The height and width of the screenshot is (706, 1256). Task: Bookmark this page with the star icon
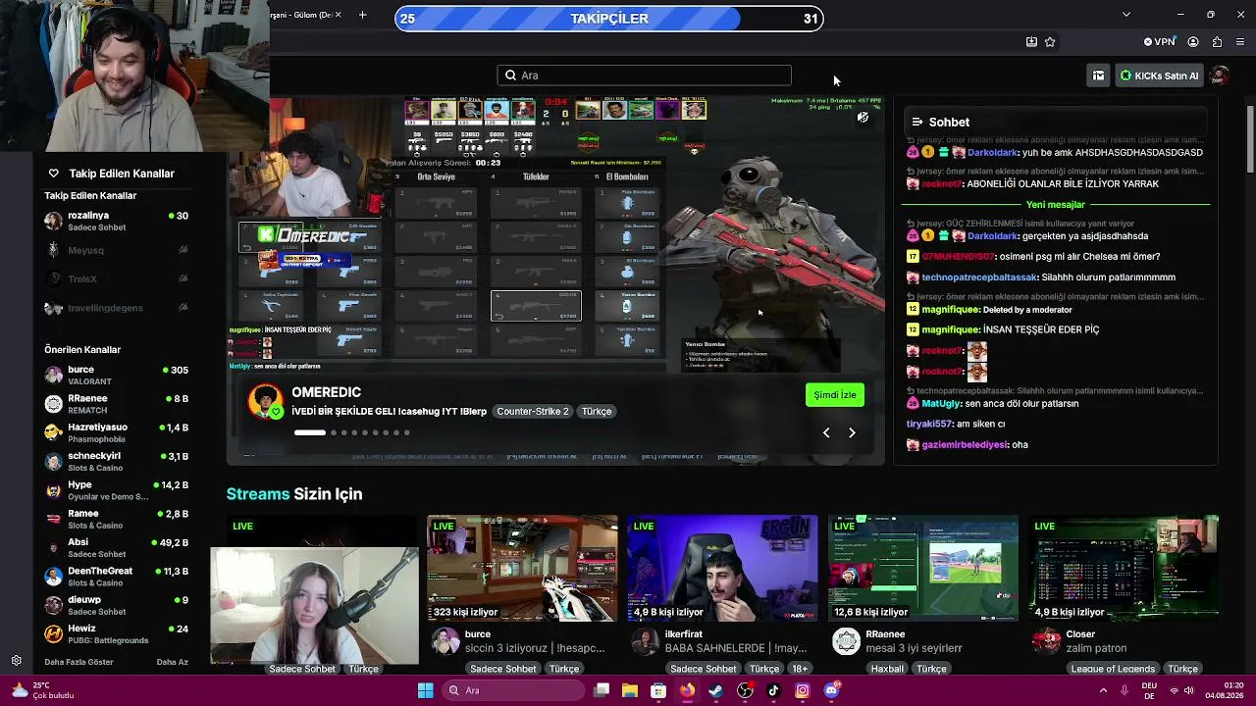point(1050,42)
